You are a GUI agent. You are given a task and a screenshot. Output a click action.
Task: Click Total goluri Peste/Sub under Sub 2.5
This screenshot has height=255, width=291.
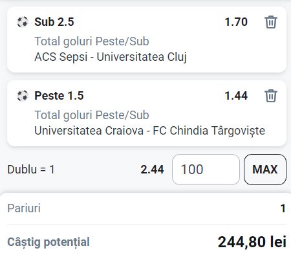coord(92,41)
